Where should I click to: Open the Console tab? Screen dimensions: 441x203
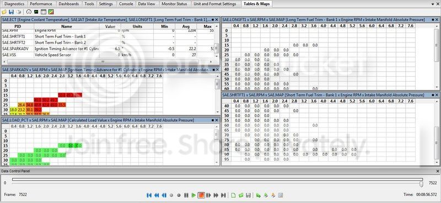(126, 4)
